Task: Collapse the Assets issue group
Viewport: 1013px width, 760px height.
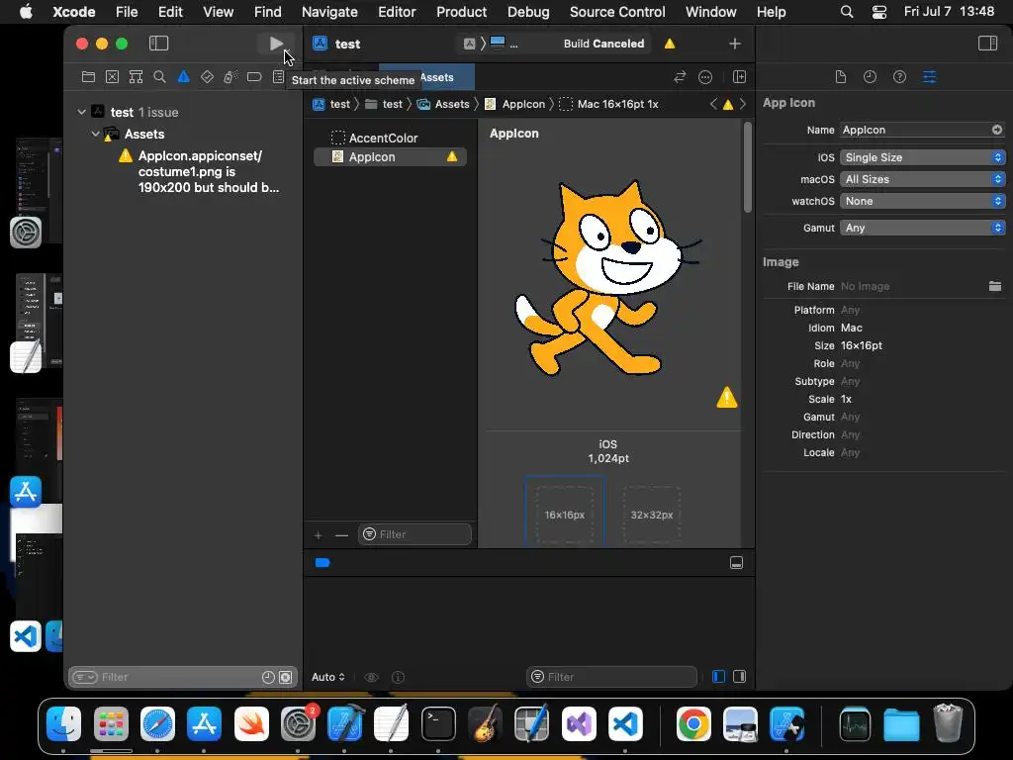Action: click(96, 134)
